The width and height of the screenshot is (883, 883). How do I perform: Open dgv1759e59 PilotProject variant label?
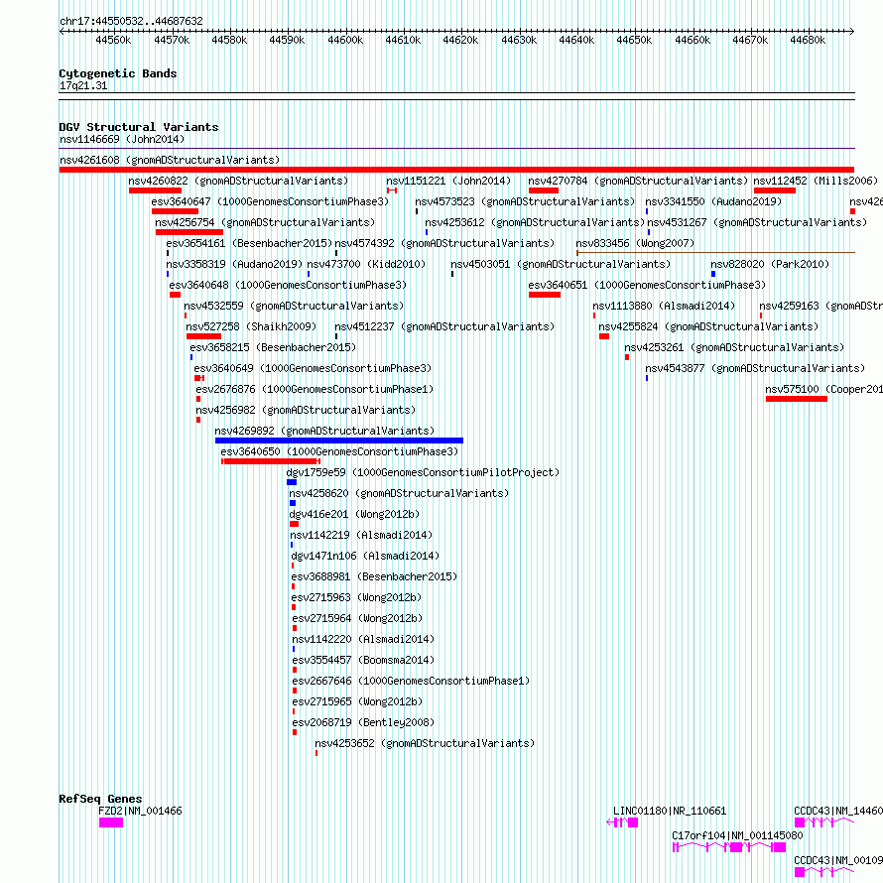click(423, 472)
